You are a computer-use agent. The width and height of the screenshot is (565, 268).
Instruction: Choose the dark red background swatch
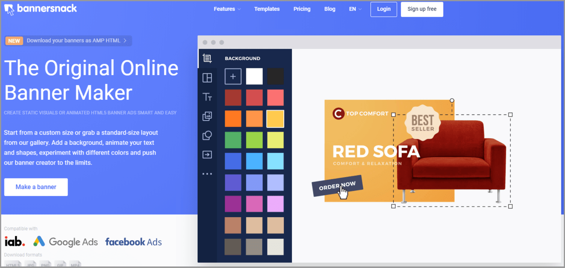[233, 98]
